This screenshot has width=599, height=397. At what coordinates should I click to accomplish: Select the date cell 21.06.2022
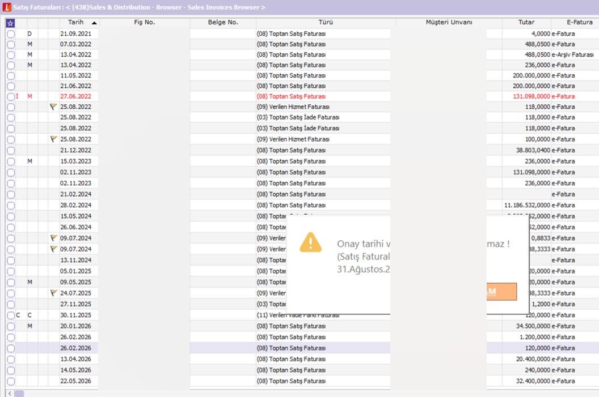click(75, 86)
